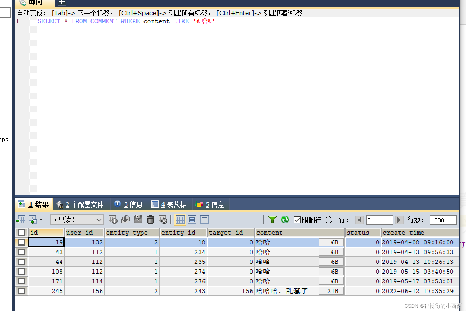Click the green refresh icon

click(x=285, y=220)
